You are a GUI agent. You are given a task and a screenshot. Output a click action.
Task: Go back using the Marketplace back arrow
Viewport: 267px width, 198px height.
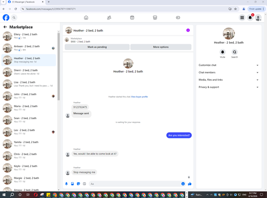[x=5, y=27]
